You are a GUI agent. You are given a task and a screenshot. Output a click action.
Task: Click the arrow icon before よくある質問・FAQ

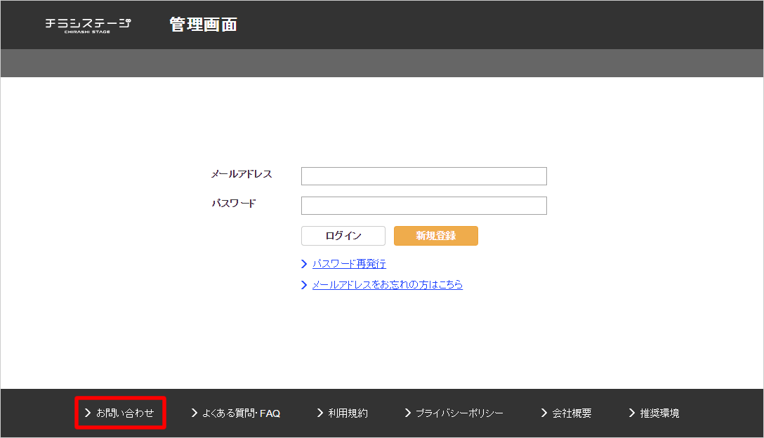point(195,413)
